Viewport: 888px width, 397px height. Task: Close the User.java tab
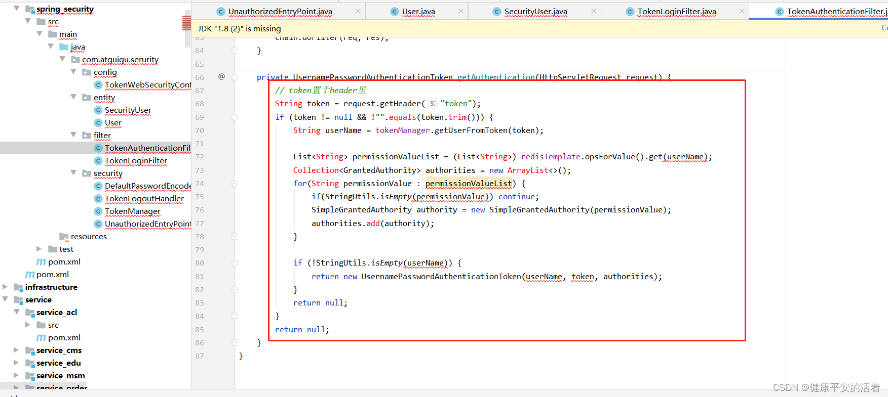point(461,11)
